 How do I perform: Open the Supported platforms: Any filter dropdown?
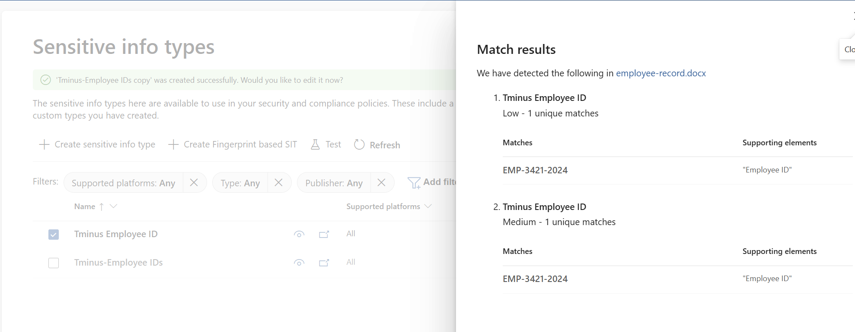123,183
